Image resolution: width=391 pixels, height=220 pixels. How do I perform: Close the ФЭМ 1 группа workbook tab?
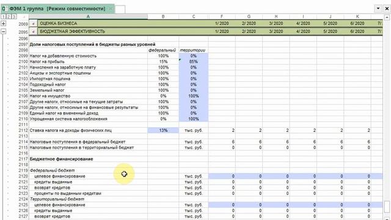click(111, 9)
